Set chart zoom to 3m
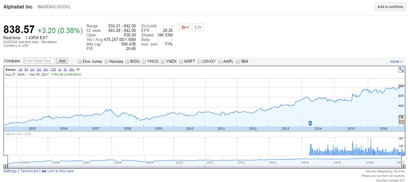The height and width of the screenshot is (182, 408). (39, 70)
